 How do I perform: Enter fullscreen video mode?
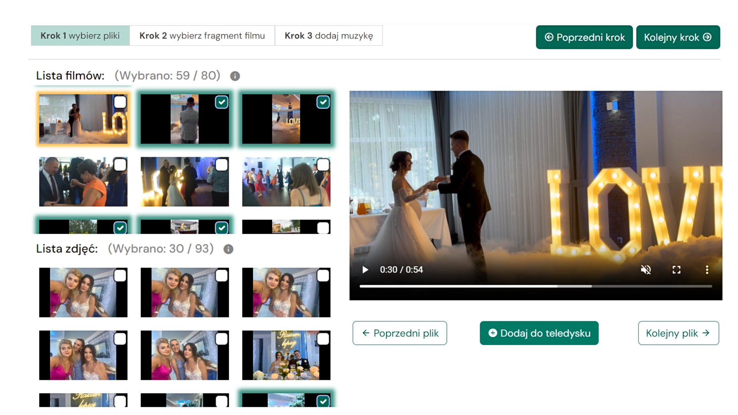[x=676, y=270]
